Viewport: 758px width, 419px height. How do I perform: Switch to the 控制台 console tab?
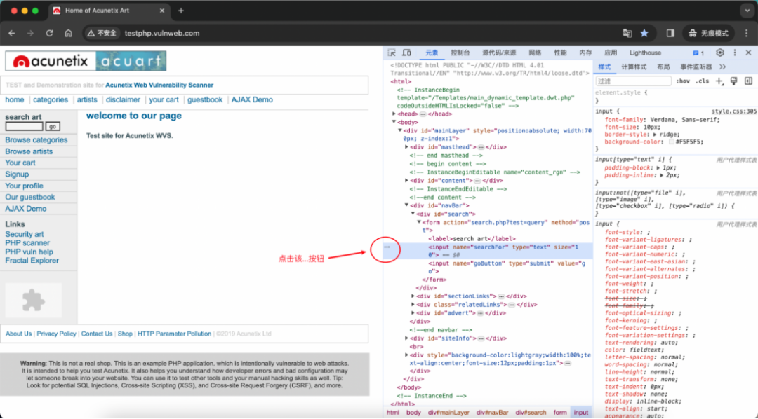[460, 53]
